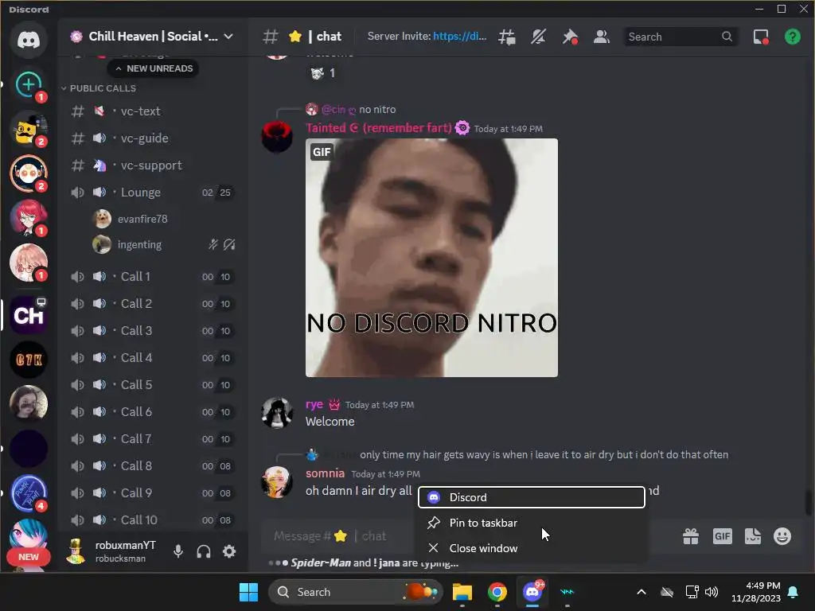This screenshot has height=611, width=815.
Task: Open Discord home direct messages icon
Action: point(29,40)
